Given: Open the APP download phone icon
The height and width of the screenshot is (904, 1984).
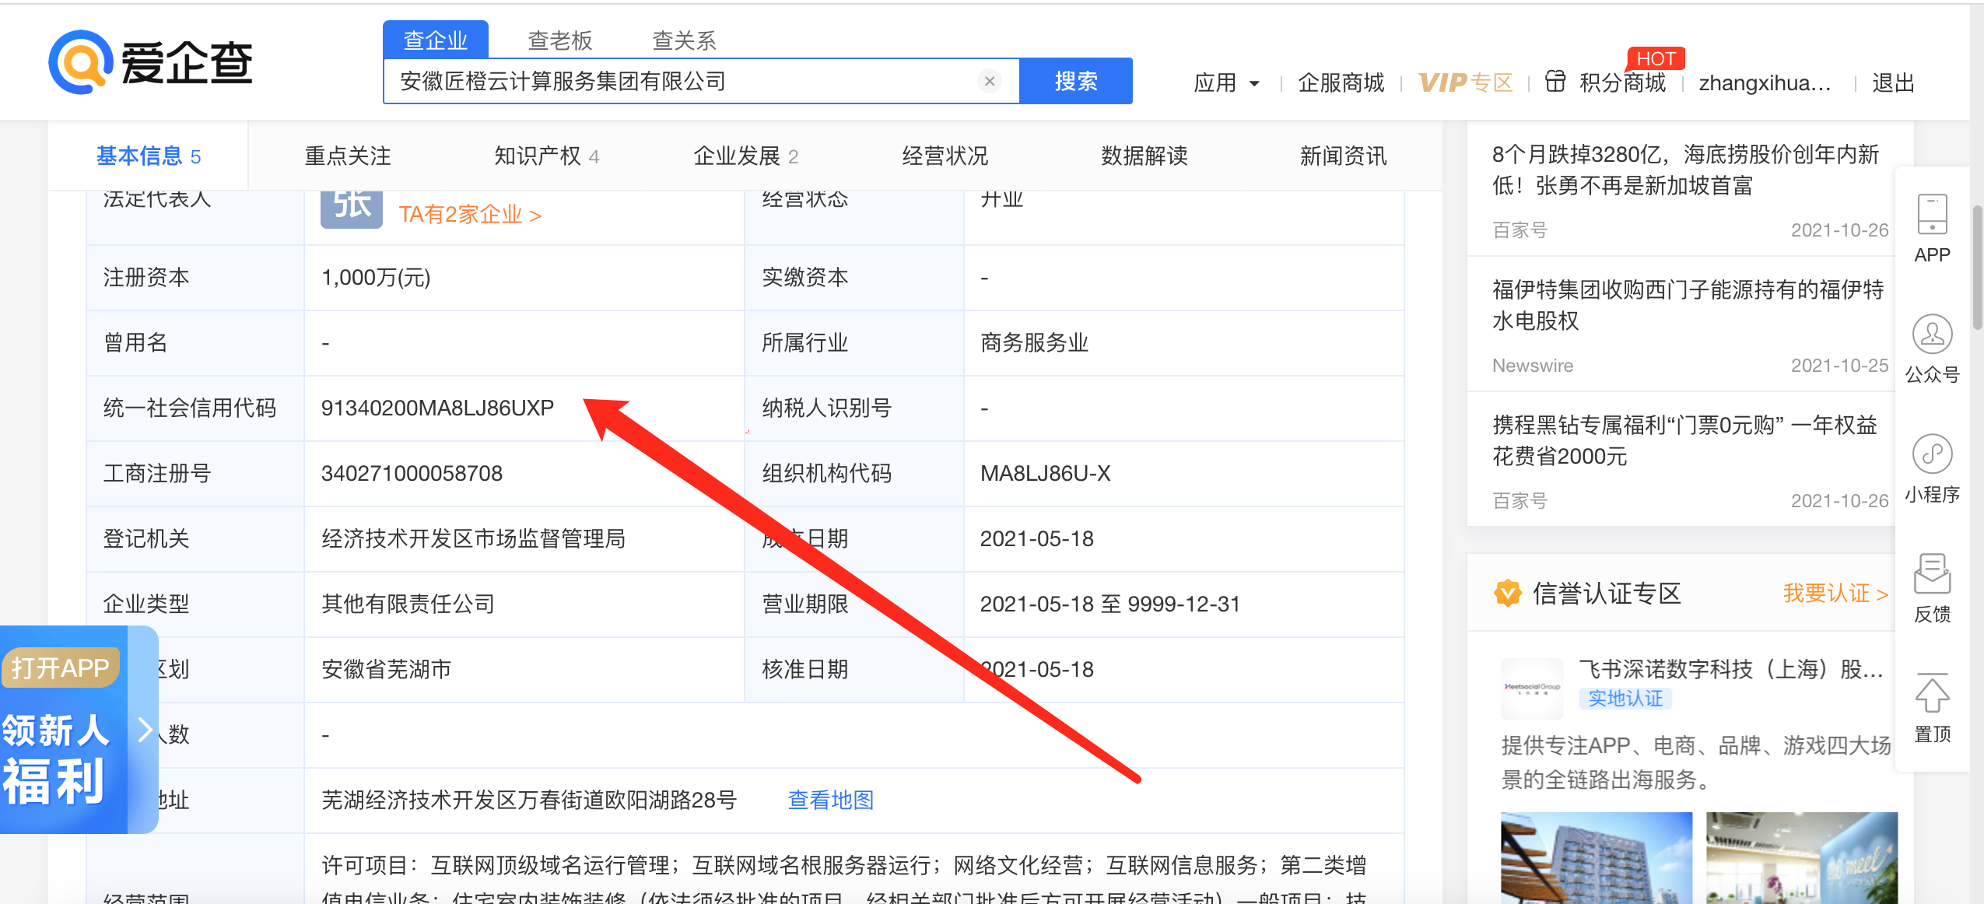Looking at the screenshot, I should pyautogui.click(x=1932, y=215).
